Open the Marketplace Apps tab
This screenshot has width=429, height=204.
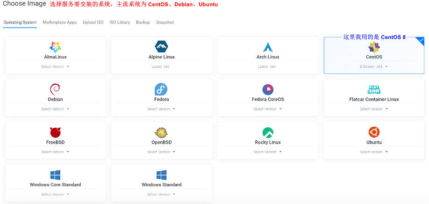click(x=60, y=22)
